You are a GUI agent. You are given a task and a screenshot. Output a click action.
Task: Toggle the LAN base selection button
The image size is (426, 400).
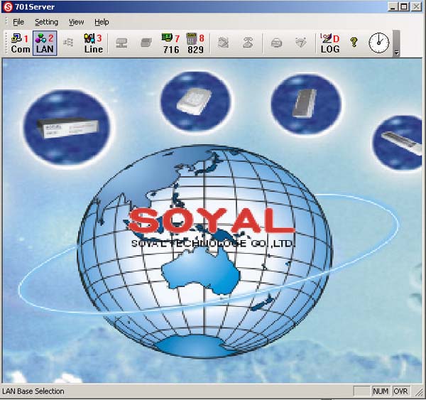(45, 43)
